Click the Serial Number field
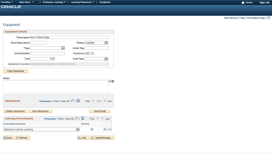Image resolution: width=272 pixels, height=153 pixels. click(x=48, y=54)
